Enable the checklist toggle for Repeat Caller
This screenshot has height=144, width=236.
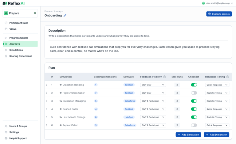click(194, 125)
